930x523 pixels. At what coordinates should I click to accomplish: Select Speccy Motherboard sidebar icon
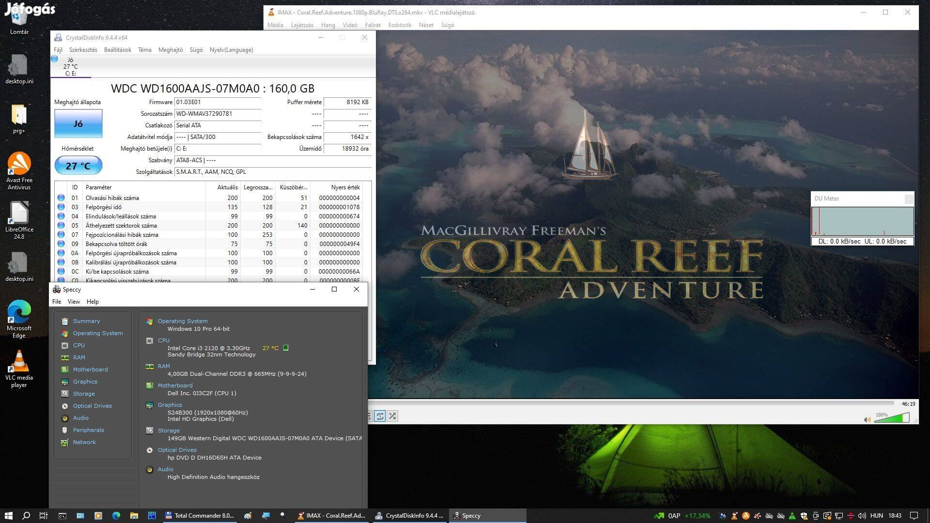point(65,369)
